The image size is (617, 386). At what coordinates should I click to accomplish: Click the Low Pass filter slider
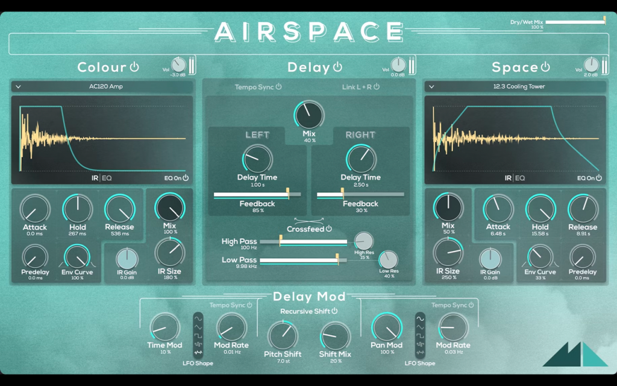point(304,261)
